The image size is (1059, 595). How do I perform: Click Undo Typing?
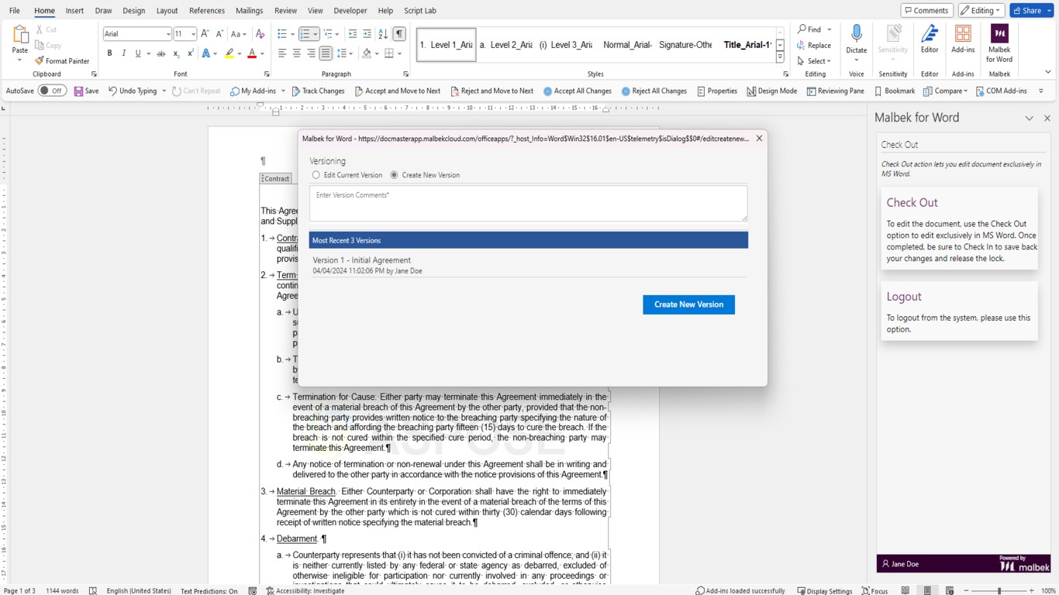(133, 91)
